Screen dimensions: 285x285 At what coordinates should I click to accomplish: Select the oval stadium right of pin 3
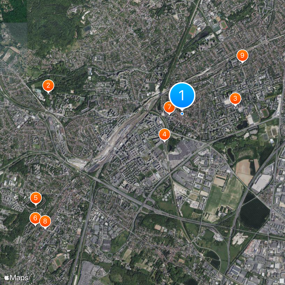point(265,113)
